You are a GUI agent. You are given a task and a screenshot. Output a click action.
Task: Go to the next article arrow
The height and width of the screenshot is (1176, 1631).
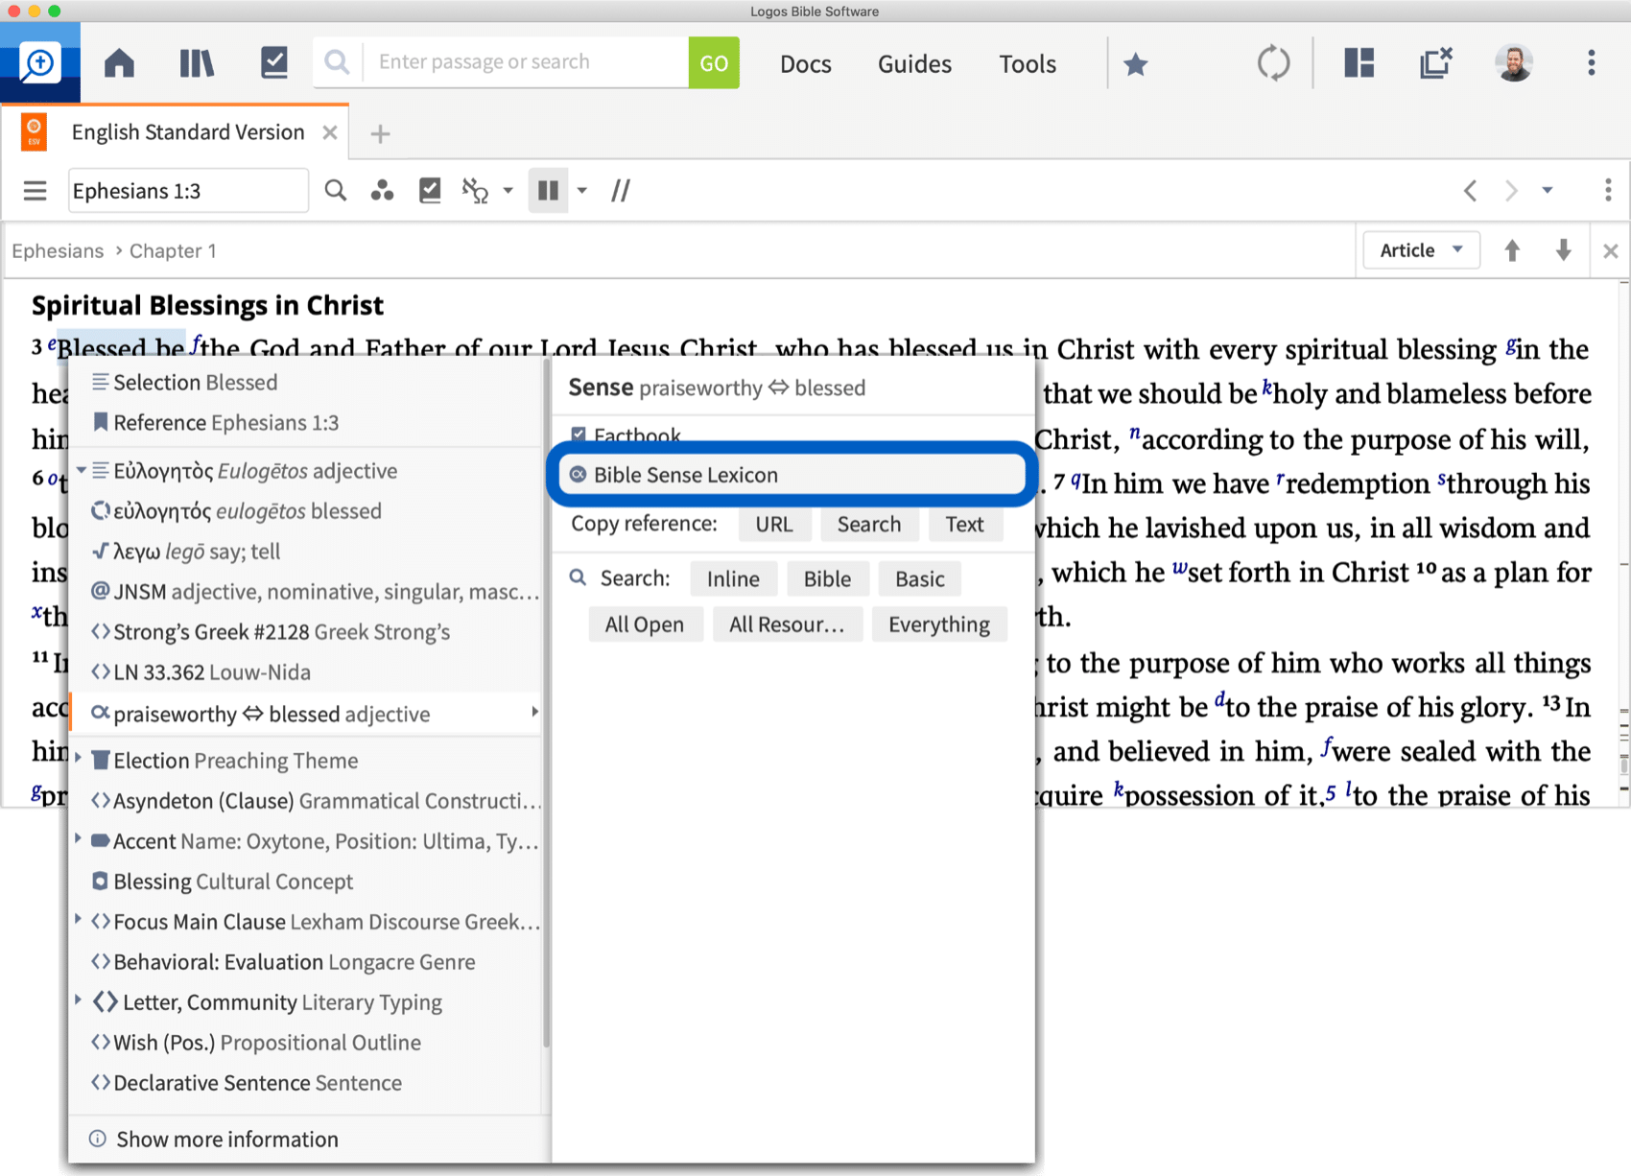[x=1564, y=250]
